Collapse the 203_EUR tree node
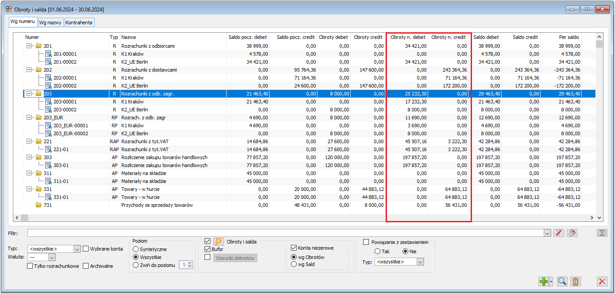This screenshot has height=293, width=615. pos(30,118)
